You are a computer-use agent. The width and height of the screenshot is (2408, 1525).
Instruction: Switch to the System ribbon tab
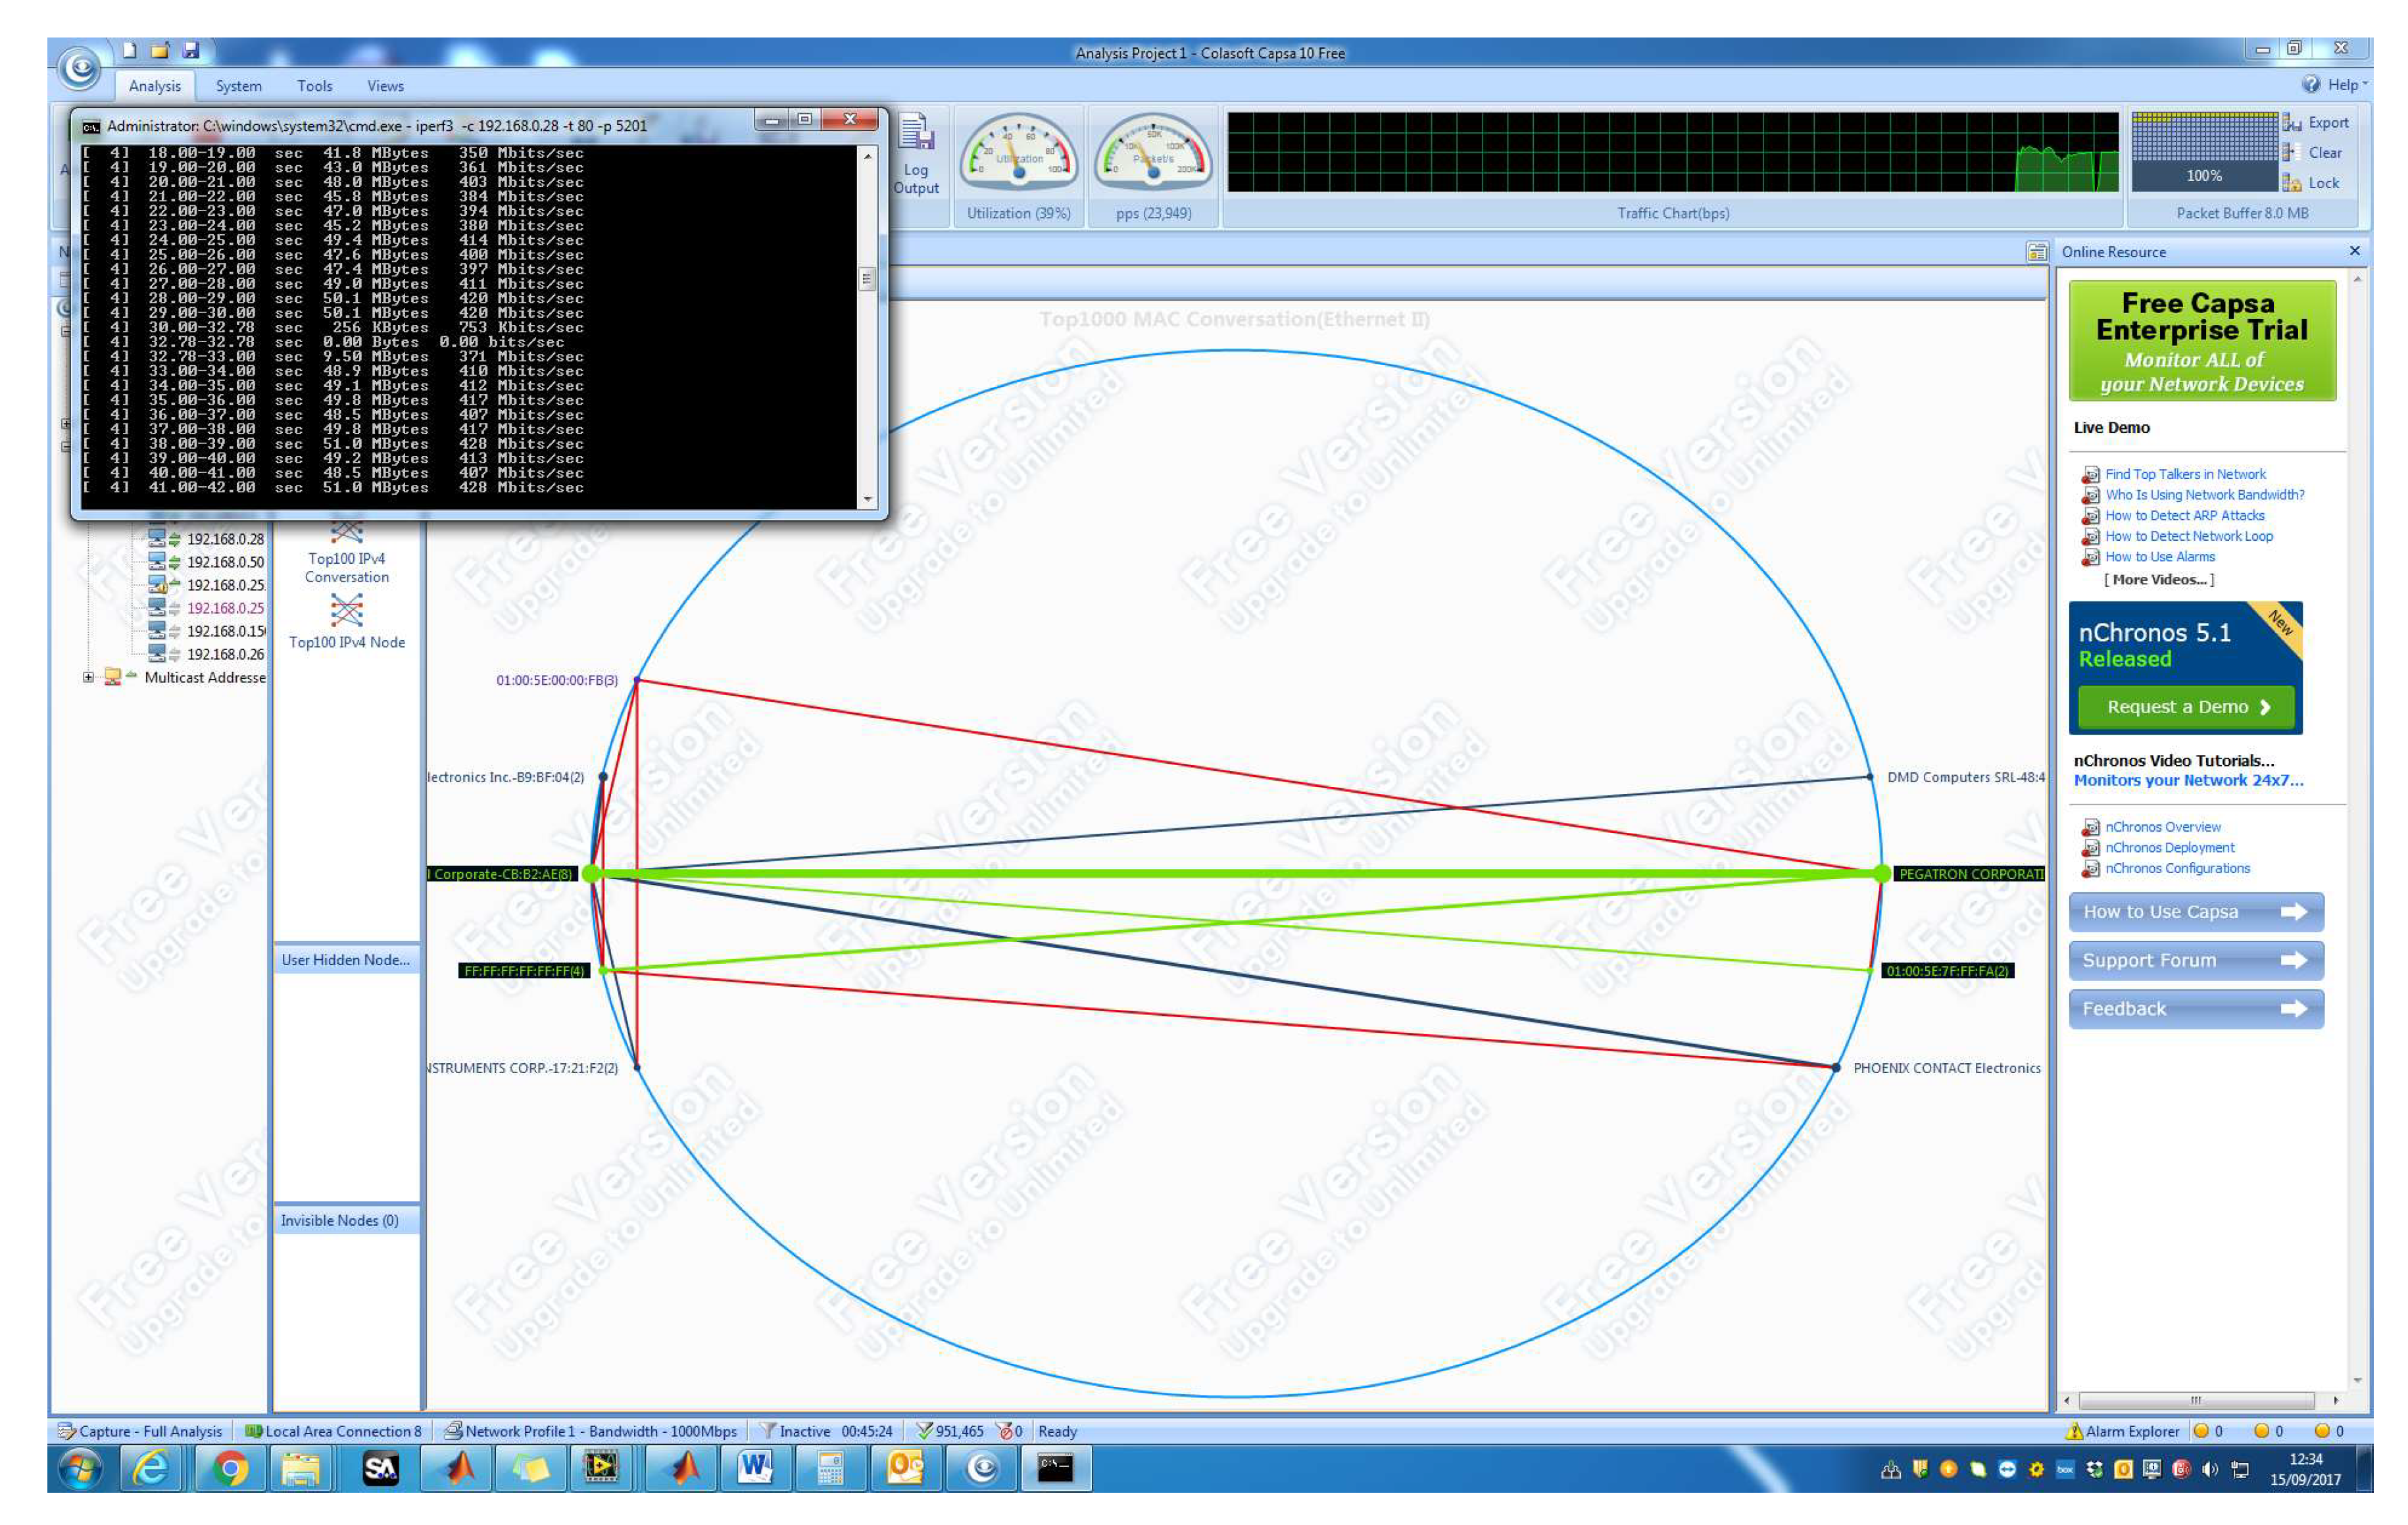(x=238, y=86)
